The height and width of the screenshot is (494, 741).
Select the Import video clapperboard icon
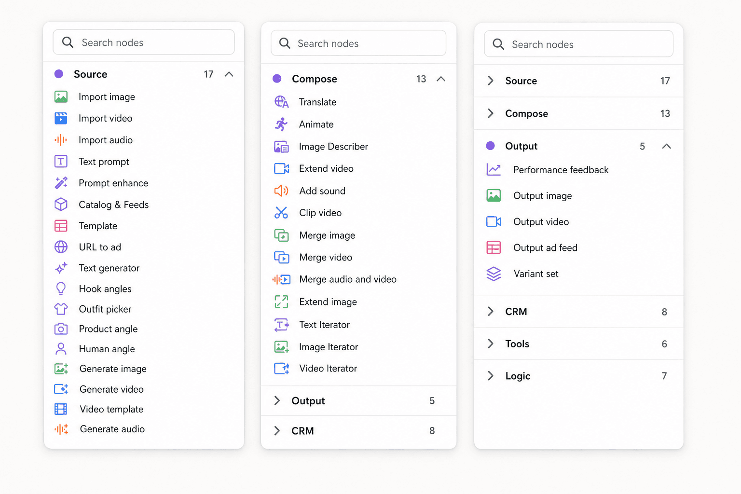click(61, 118)
